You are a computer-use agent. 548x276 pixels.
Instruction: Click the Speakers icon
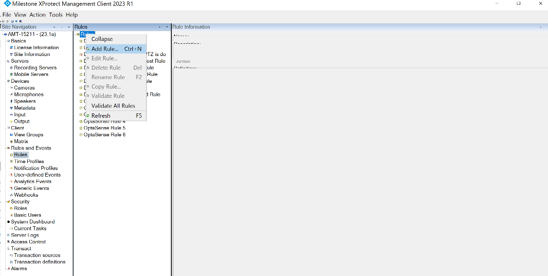tap(11, 101)
